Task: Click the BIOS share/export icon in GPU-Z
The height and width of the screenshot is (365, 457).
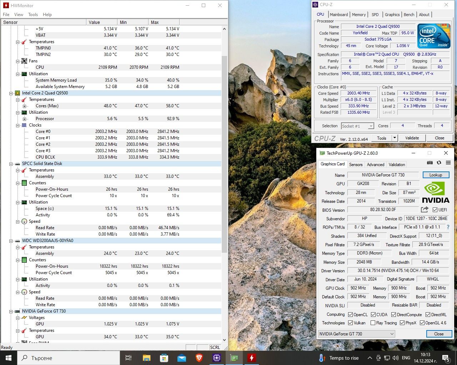Action: 425,210
